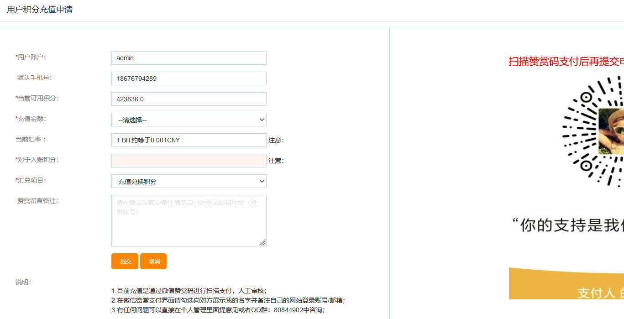Click the 注意 text beside 对于入账积分

coord(276,161)
